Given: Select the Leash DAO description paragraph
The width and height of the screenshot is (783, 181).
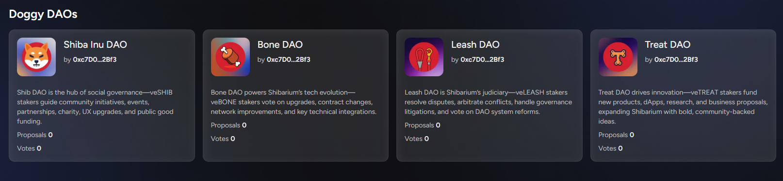Looking at the screenshot, I should coord(489,102).
